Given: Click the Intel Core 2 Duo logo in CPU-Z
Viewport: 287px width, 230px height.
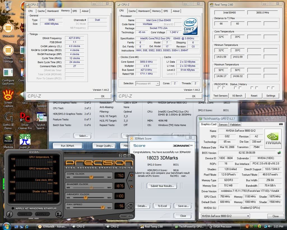Looking at the screenshot, I should (x=190, y=26).
